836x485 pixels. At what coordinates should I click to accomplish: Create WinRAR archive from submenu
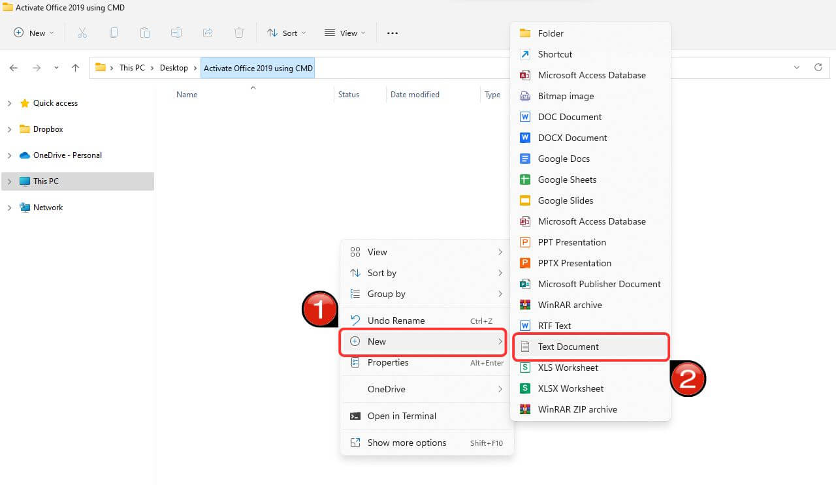[x=590, y=305]
